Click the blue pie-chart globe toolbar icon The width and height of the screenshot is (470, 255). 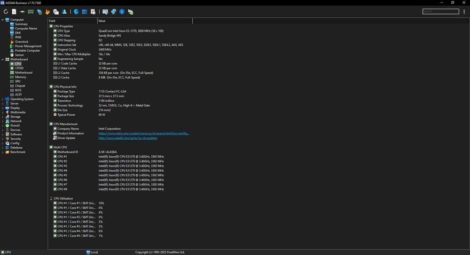pos(77,12)
